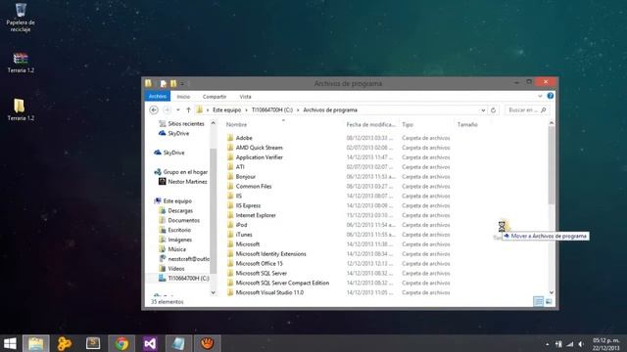Open Imágenes in the navigation pane

pyautogui.click(x=175, y=240)
